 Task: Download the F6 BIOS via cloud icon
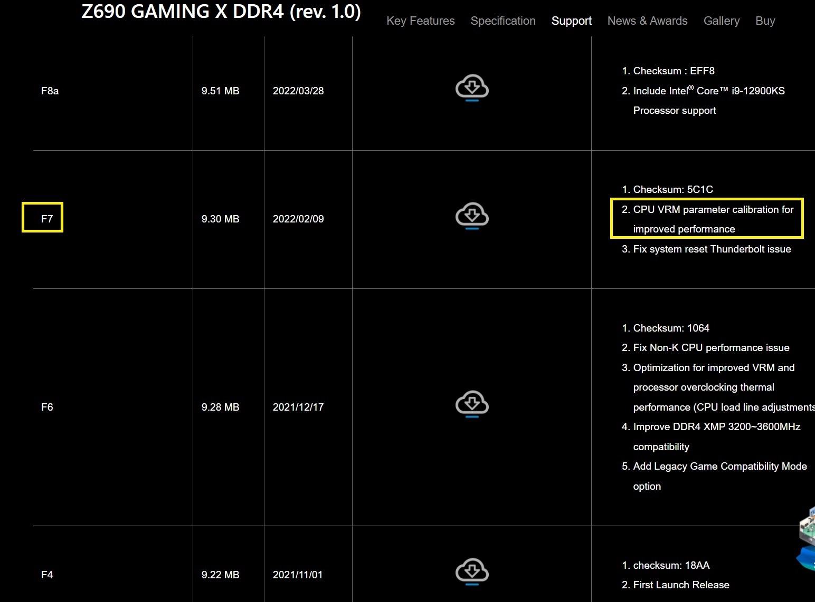(x=472, y=404)
